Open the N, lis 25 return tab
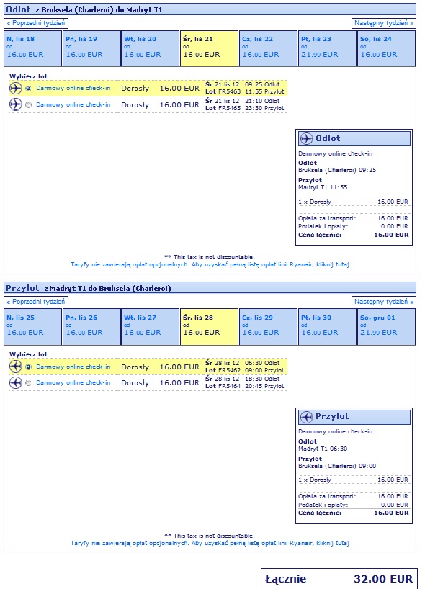 click(32, 327)
